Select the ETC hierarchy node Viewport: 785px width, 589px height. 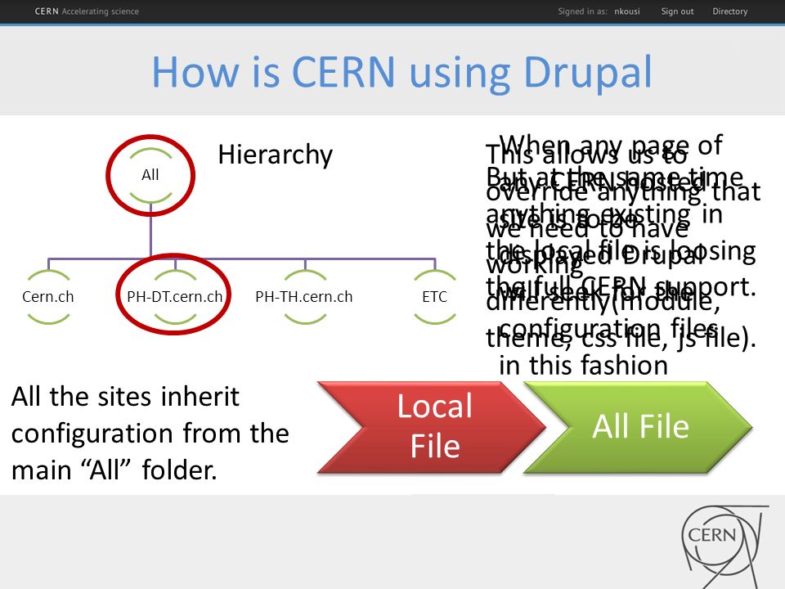pos(434,296)
